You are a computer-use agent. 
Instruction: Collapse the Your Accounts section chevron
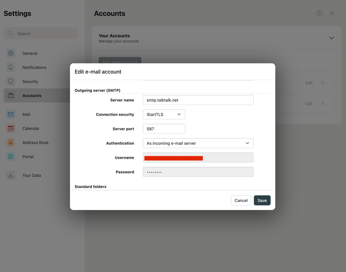click(x=331, y=38)
